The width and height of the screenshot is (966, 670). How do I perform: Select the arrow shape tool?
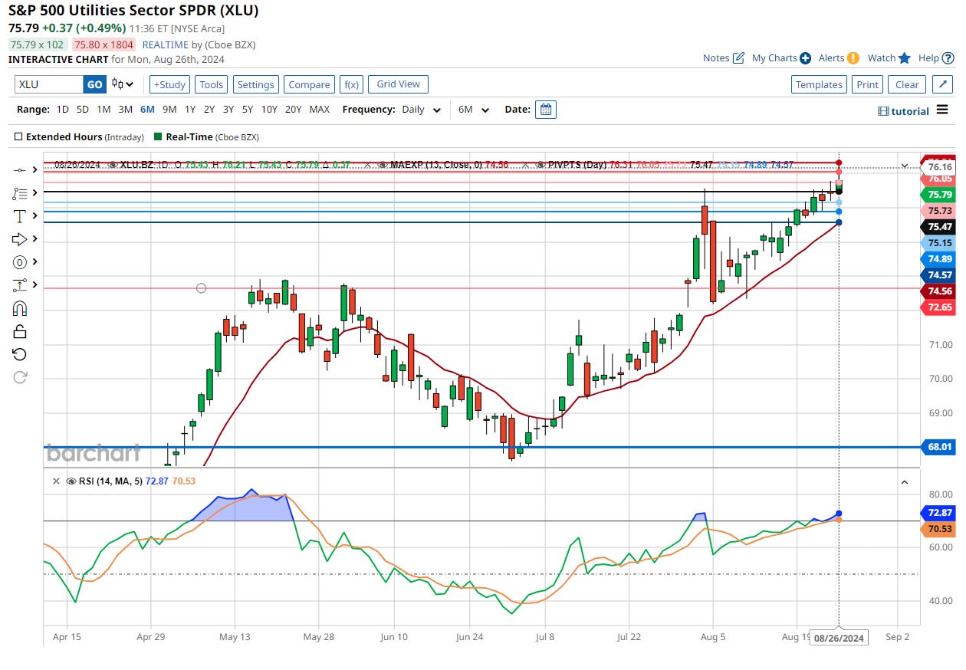pyautogui.click(x=20, y=239)
